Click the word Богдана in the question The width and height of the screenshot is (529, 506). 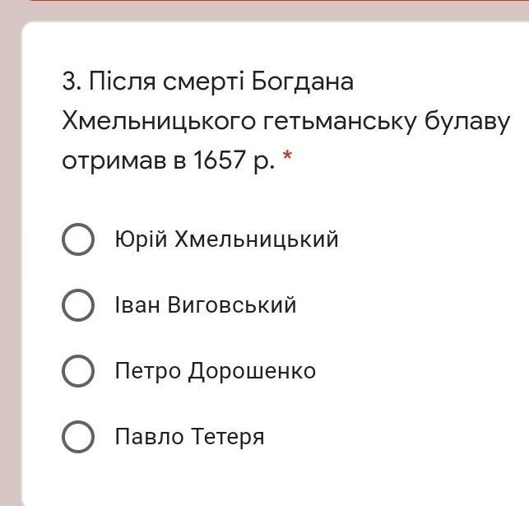click(x=302, y=82)
